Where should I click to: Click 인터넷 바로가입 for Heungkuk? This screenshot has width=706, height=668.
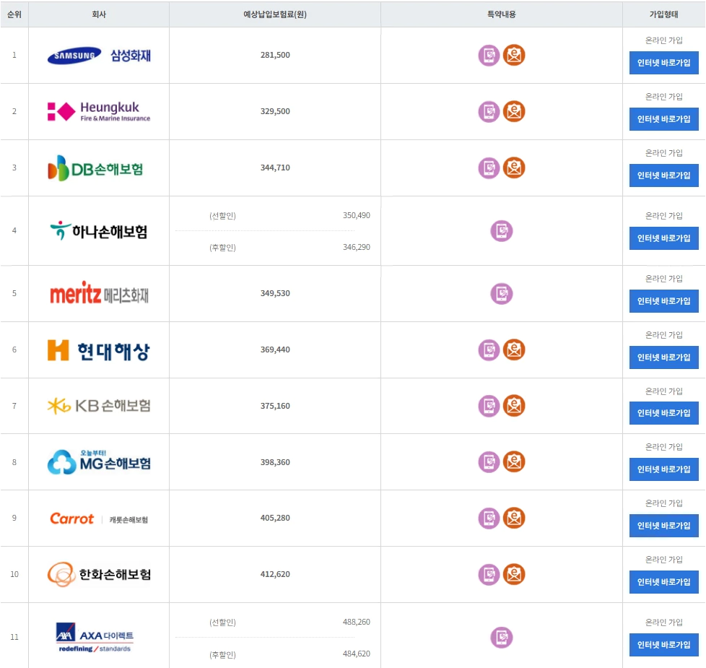coord(663,119)
